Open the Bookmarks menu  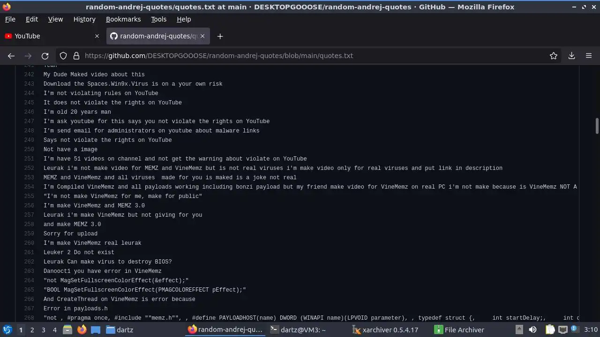(x=123, y=19)
